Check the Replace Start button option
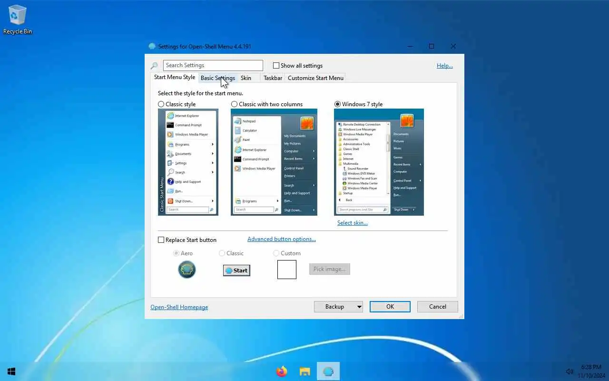This screenshot has width=609, height=381. 161,240
